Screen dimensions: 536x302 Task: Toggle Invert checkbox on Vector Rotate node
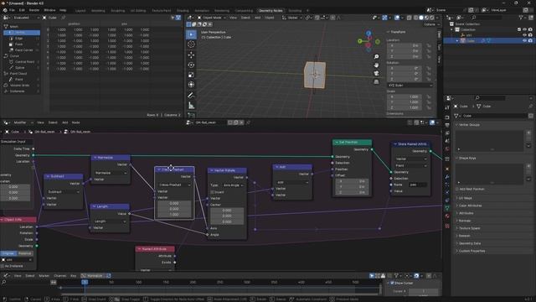(x=212, y=192)
